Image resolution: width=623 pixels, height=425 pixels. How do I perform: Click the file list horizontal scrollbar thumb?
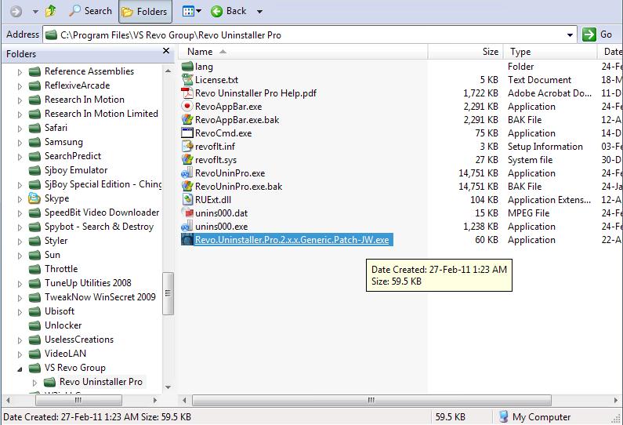(x=371, y=400)
